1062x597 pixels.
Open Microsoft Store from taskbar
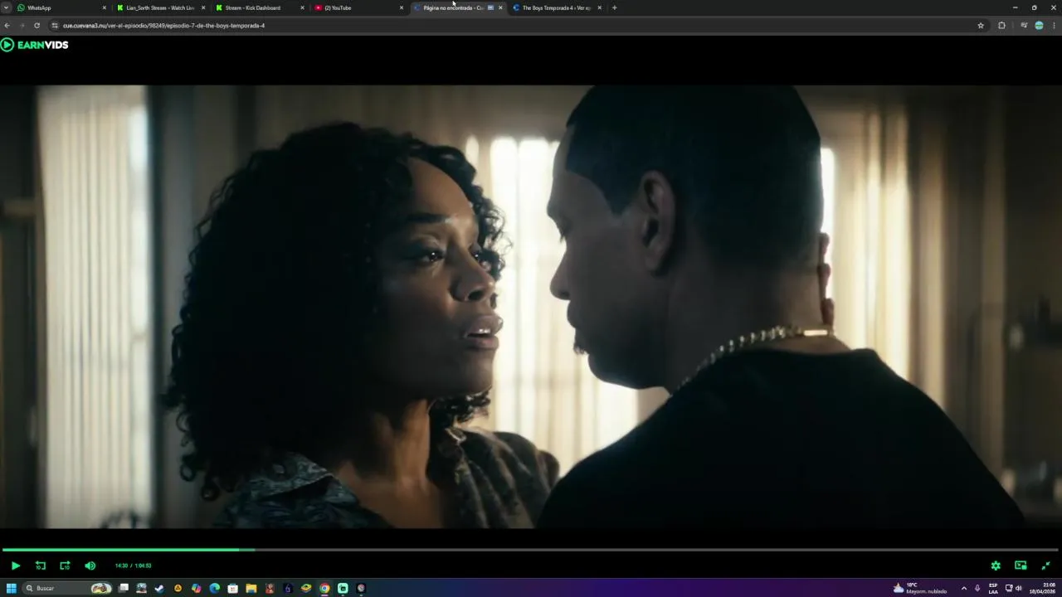[x=232, y=588]
